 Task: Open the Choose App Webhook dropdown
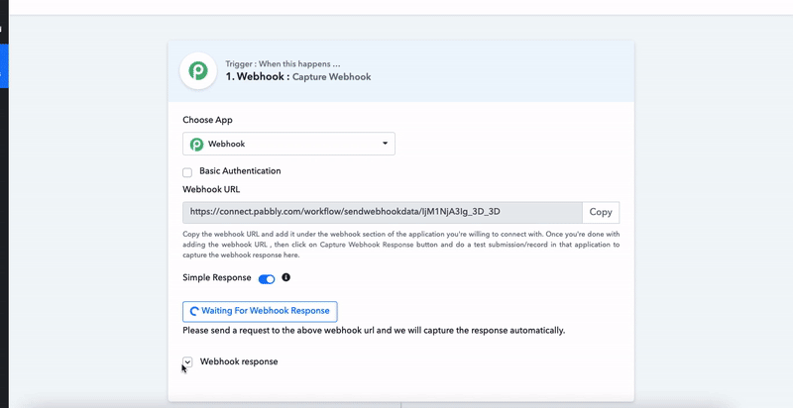[288, 144]
